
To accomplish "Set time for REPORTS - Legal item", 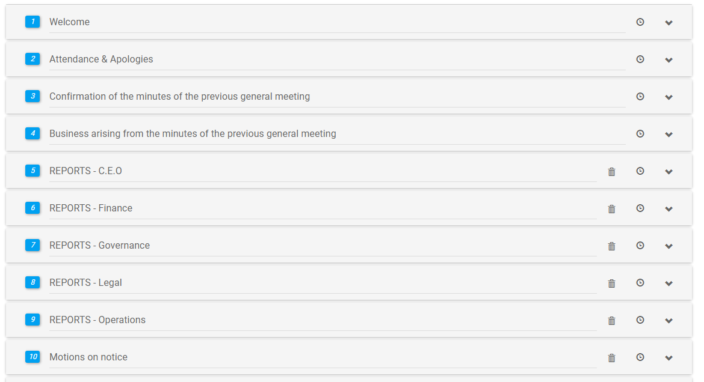I will click(x=640, y=283).
